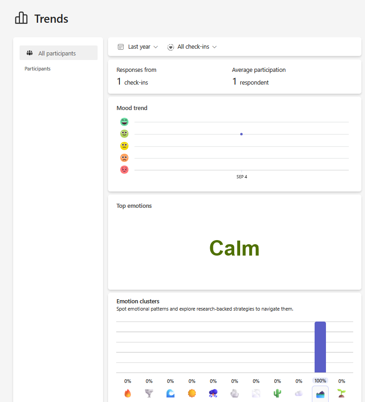The image size is (365, 402).
Task: Open the Last year date range dropdown
Action: coord(138,47)
